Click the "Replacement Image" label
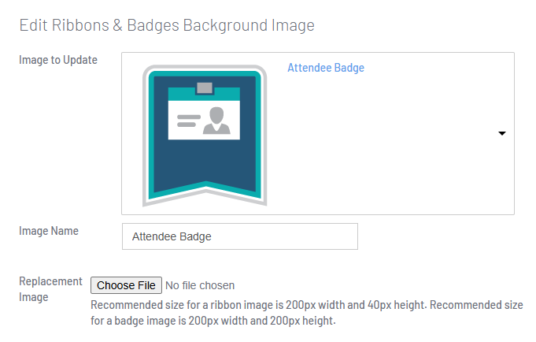This screenshot has height=342, width=536. point(50,289)
